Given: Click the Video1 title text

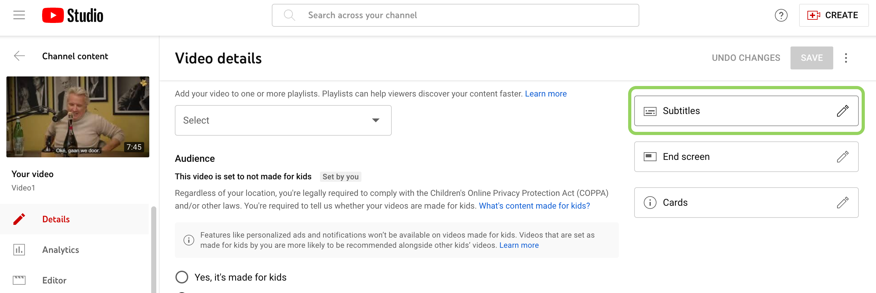Looking at the screenshot, I should coord(23,188).
